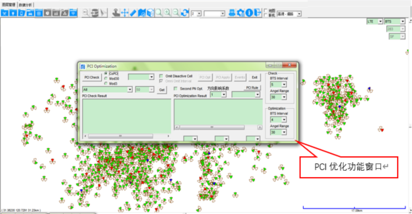Click the gray search magnifier icon
The width and height of the screenshot is (412, 214).
86,13
